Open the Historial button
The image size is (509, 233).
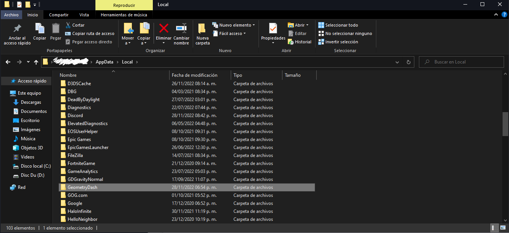[x=300, y=42]
